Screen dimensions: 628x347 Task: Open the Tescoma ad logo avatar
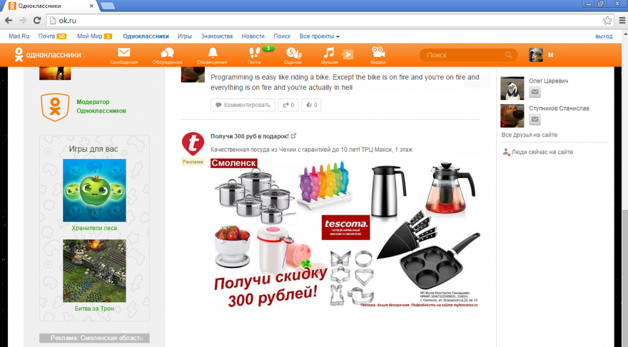193,144
